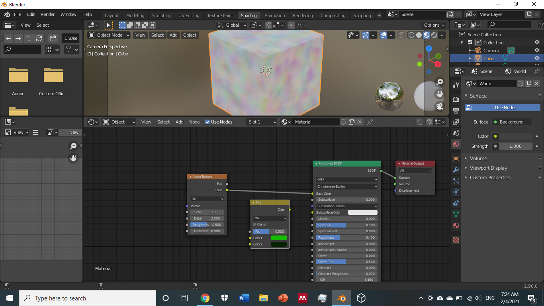Expand the Volume panel
Viewport: 544px width, 306px height.
point(478,159)
